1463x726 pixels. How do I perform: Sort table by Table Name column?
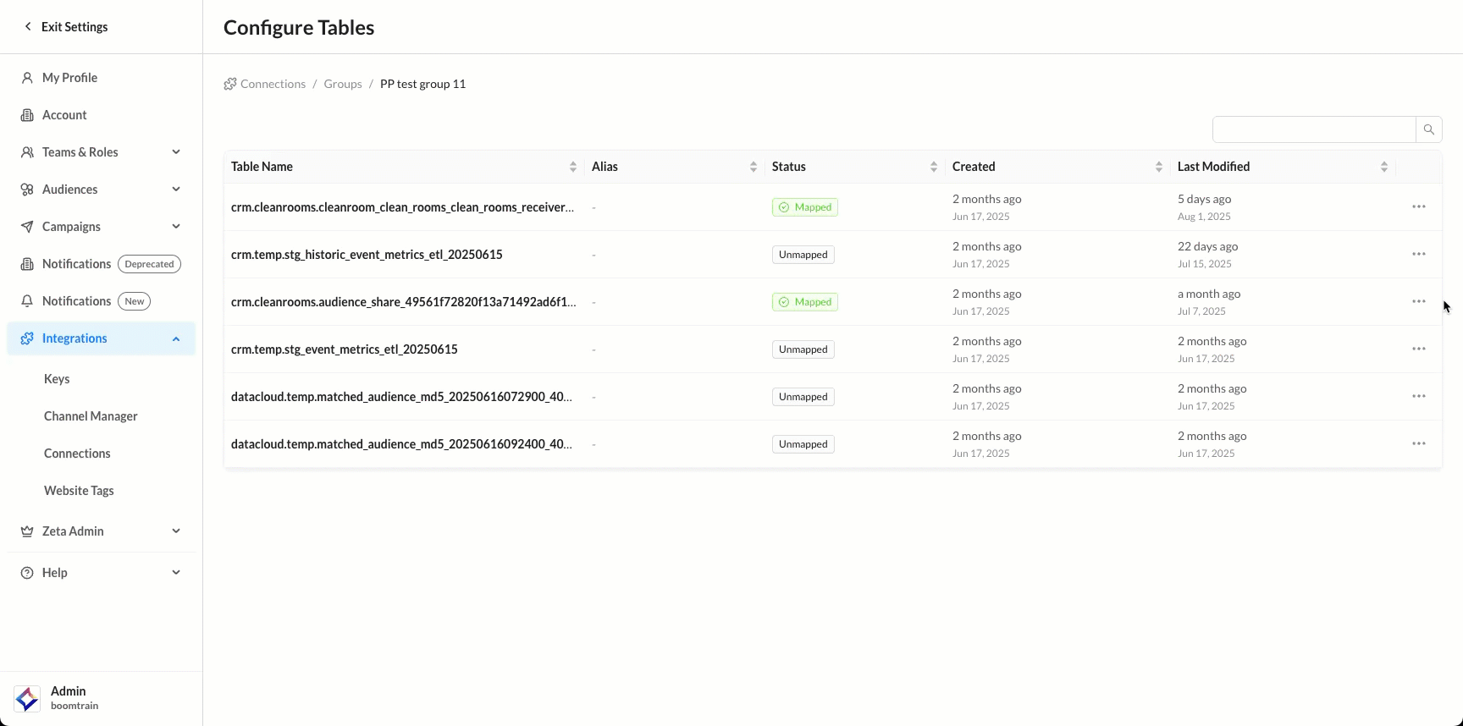(x=572, y=167)
